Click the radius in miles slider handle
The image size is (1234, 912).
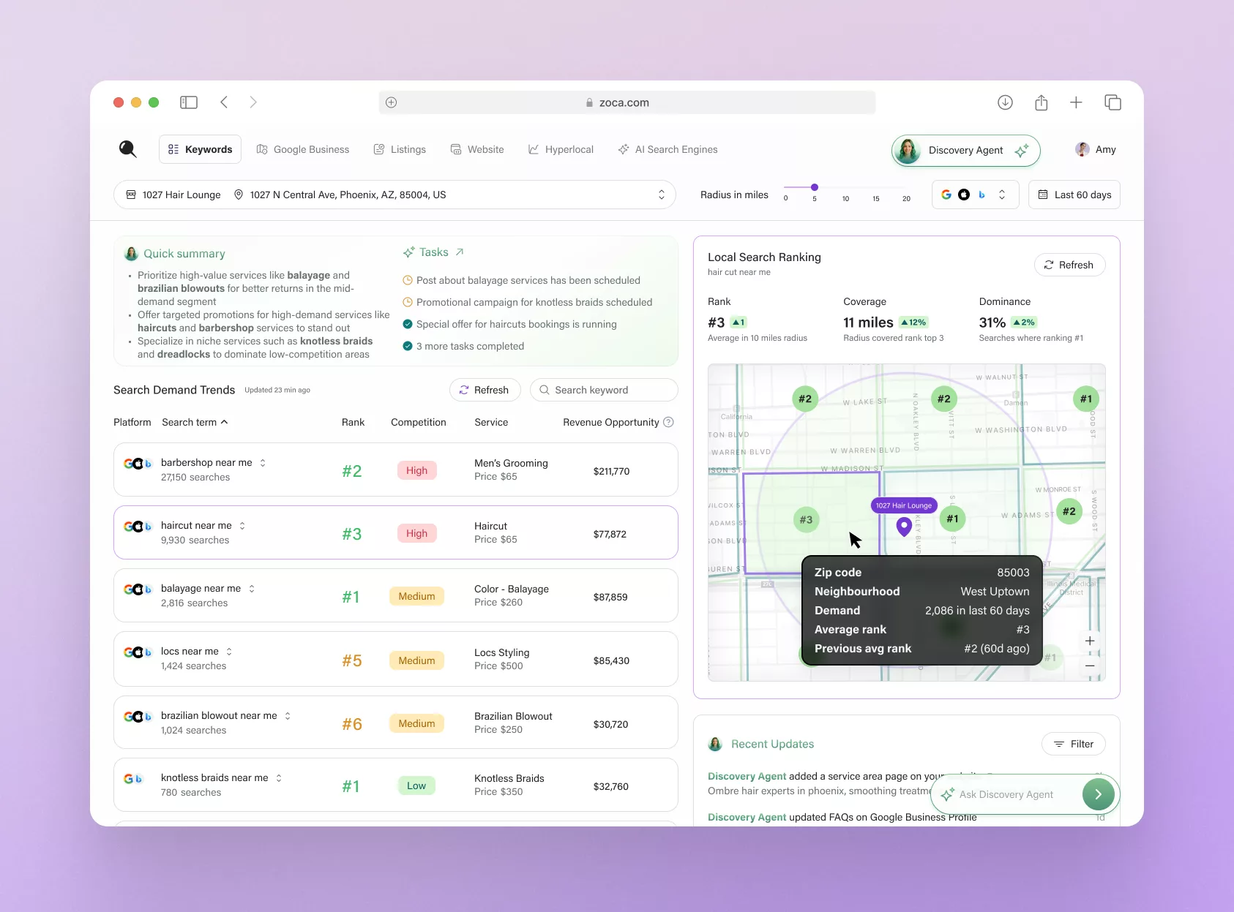coord(815,187)
